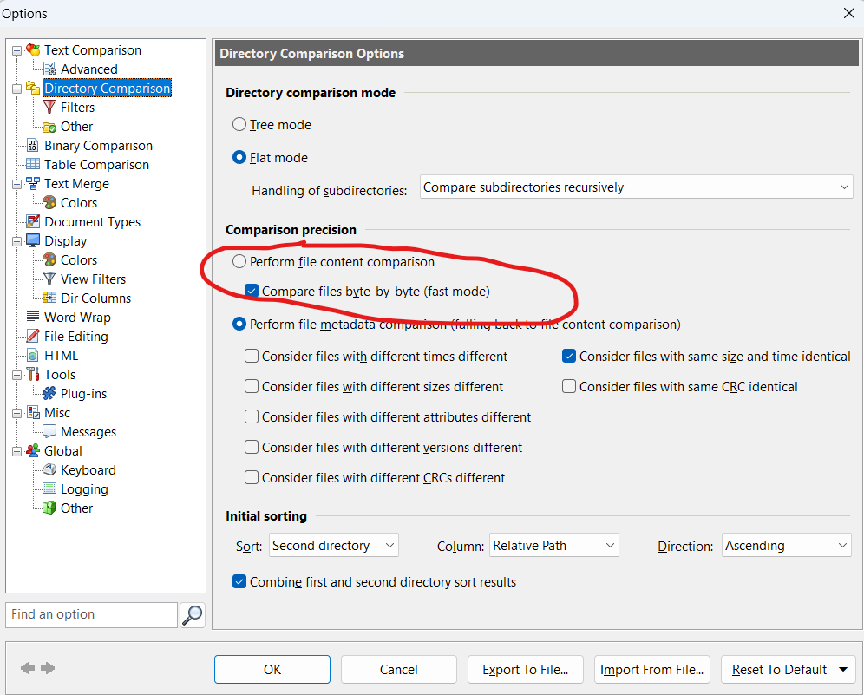The height and width of the screenshot is (695, 864).
Task: Click the File Editing pencil icon
Action: coord(33,336)
